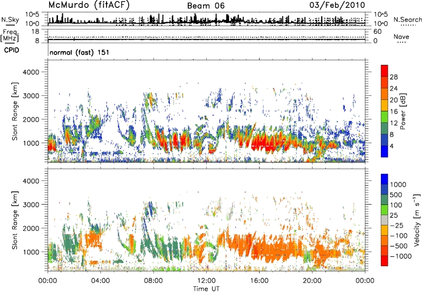
Task: Click the velocity colorbar '-1000' label
Action: pos(401,256)
